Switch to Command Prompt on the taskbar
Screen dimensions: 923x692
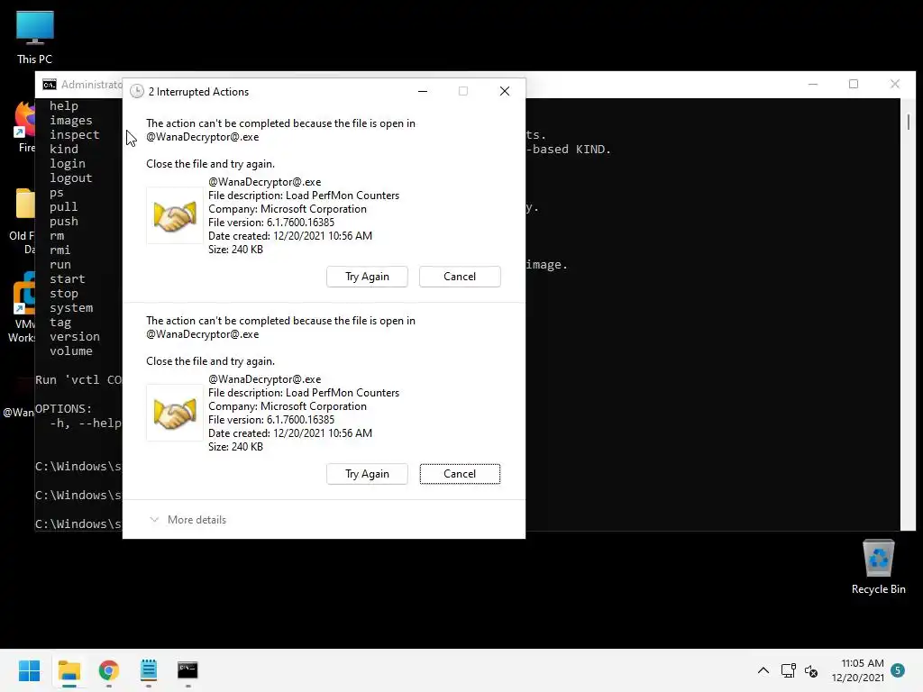tap(187, 670)
